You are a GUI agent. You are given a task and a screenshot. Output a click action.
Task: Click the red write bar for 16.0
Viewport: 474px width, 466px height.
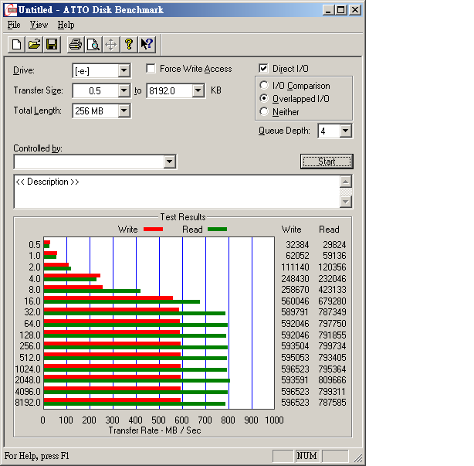(108, 298)
